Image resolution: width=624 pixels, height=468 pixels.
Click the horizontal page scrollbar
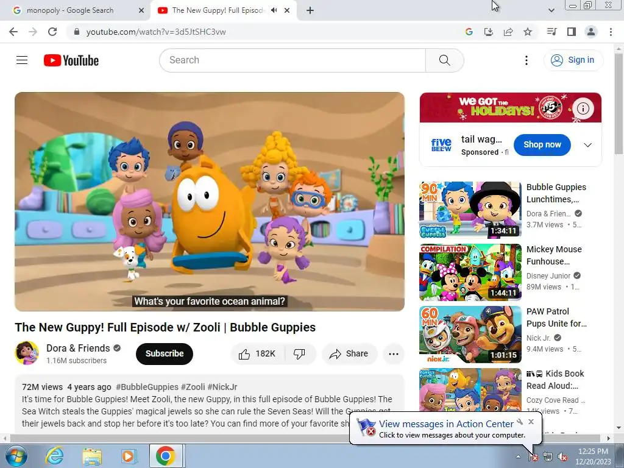tap(307, 438)
